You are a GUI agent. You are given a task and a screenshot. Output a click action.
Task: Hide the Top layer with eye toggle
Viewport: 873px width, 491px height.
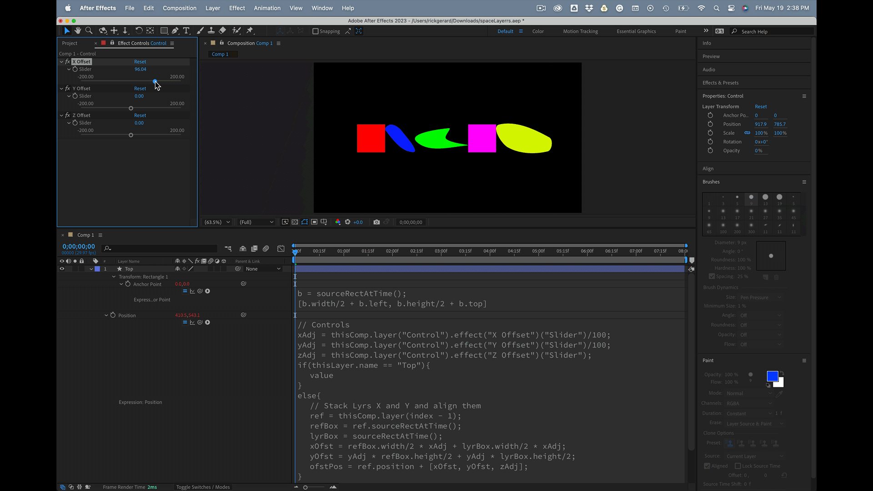[x=62, y=269]
